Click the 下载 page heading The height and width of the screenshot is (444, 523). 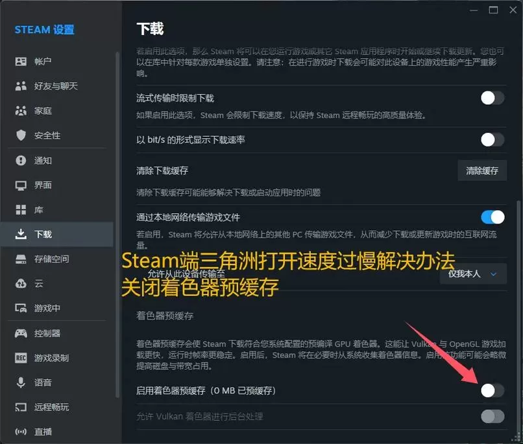click(x=150, y=29)
